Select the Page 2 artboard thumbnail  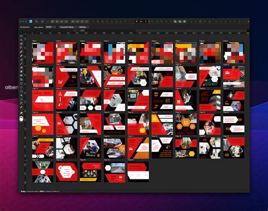[67, 53]
